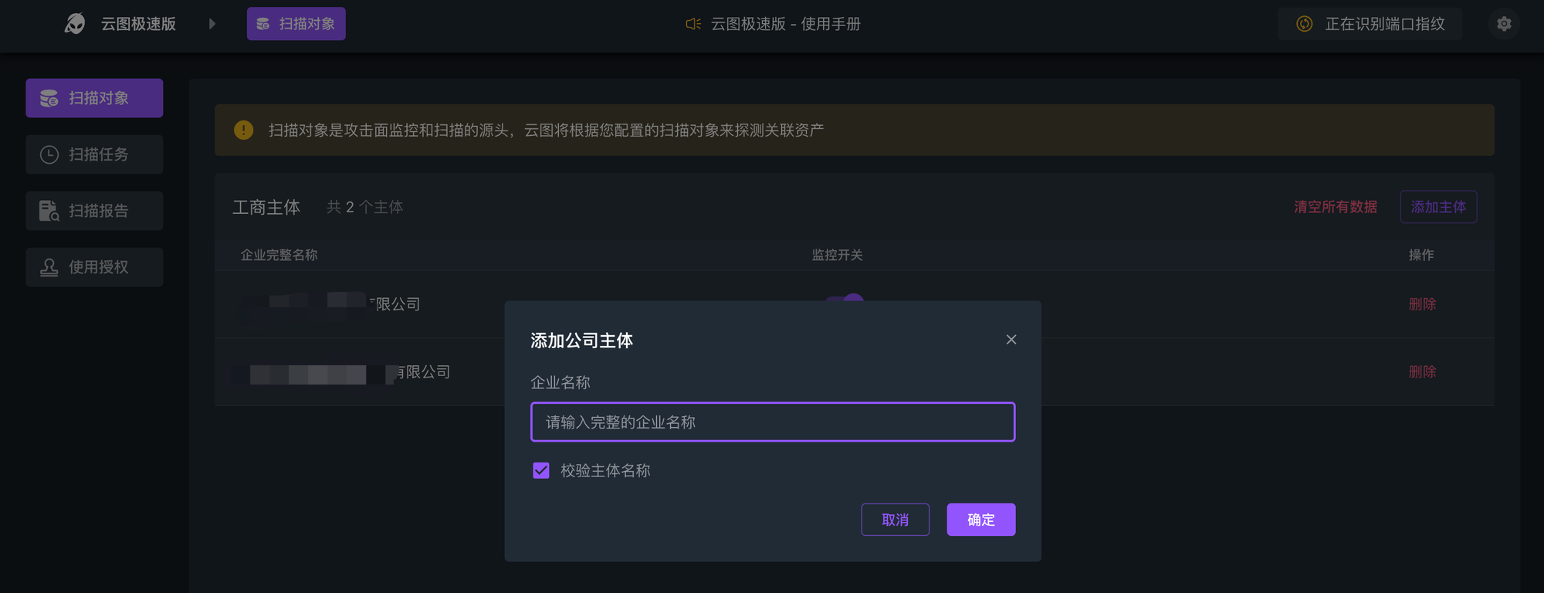
Task: Open the settings gear icon
Action: [1503, 23]
